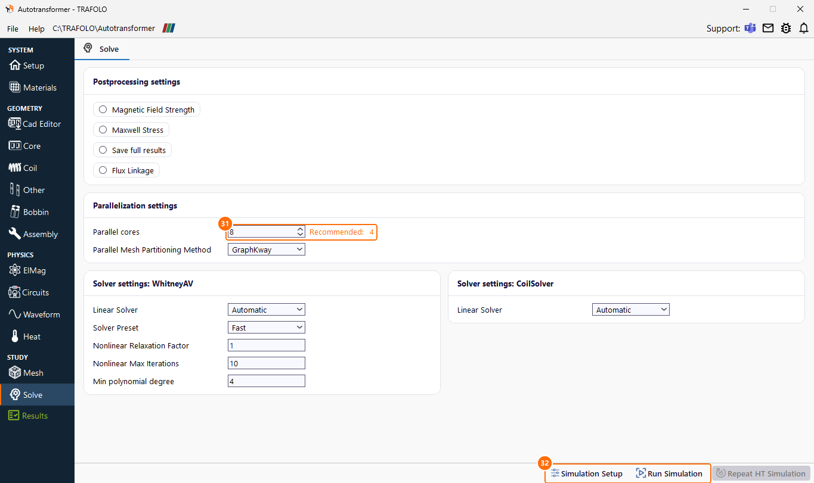Open the Bobbin section
814x483 pixels.
pos(29,212)
